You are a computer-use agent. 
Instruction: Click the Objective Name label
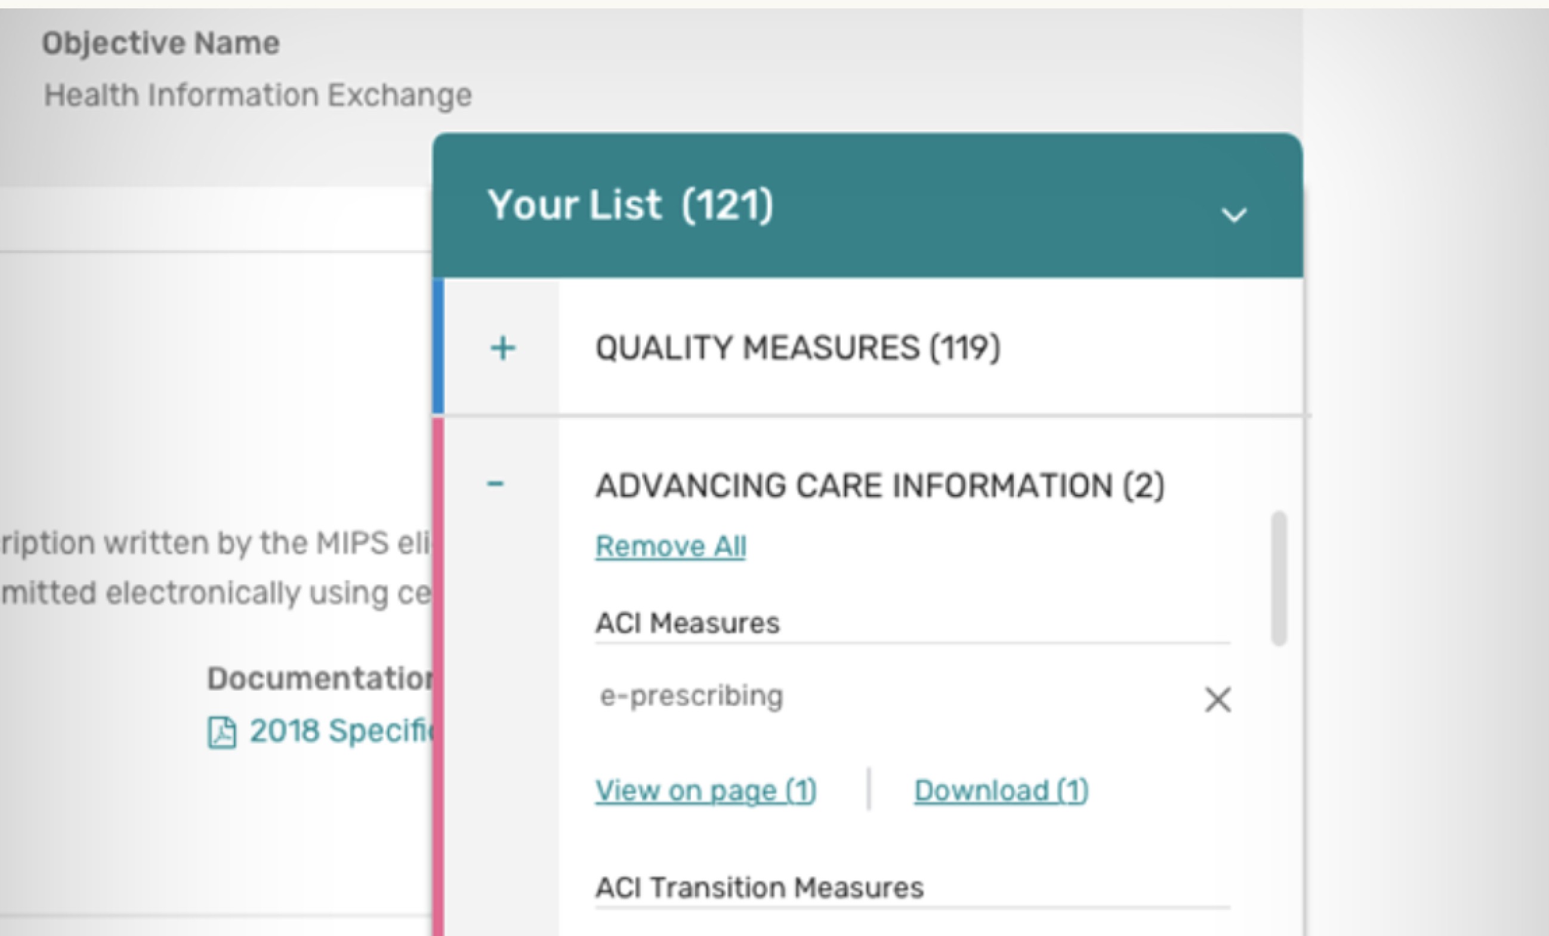pos(161,44)
